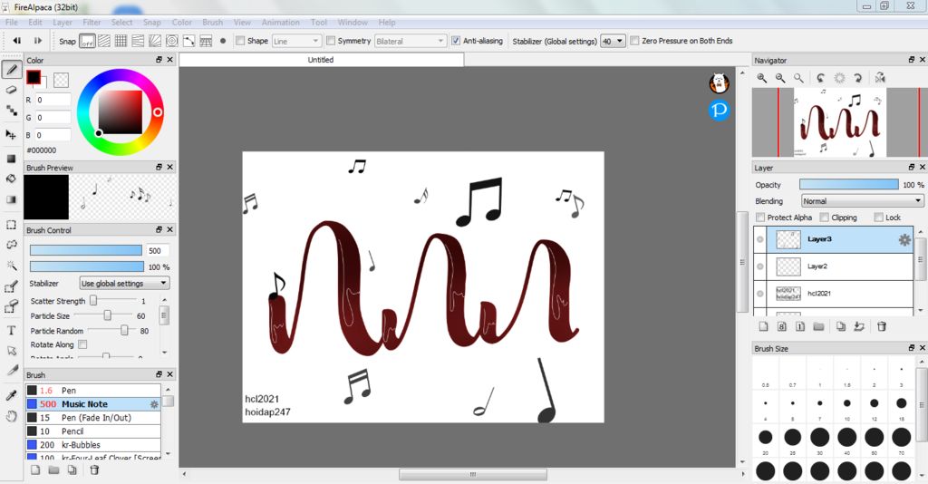Viewport: 928px width, 484px height.
Task: Click the R color value field
Action: [53, 100]
